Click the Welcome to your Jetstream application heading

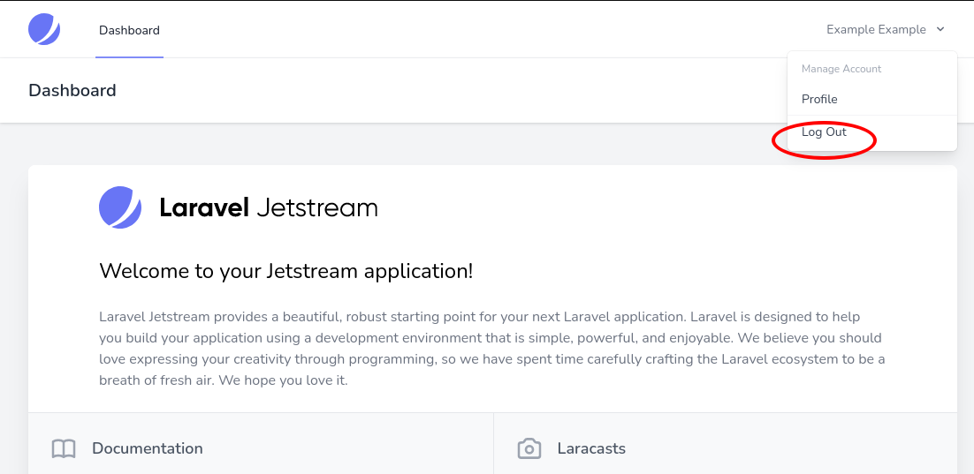285,271
